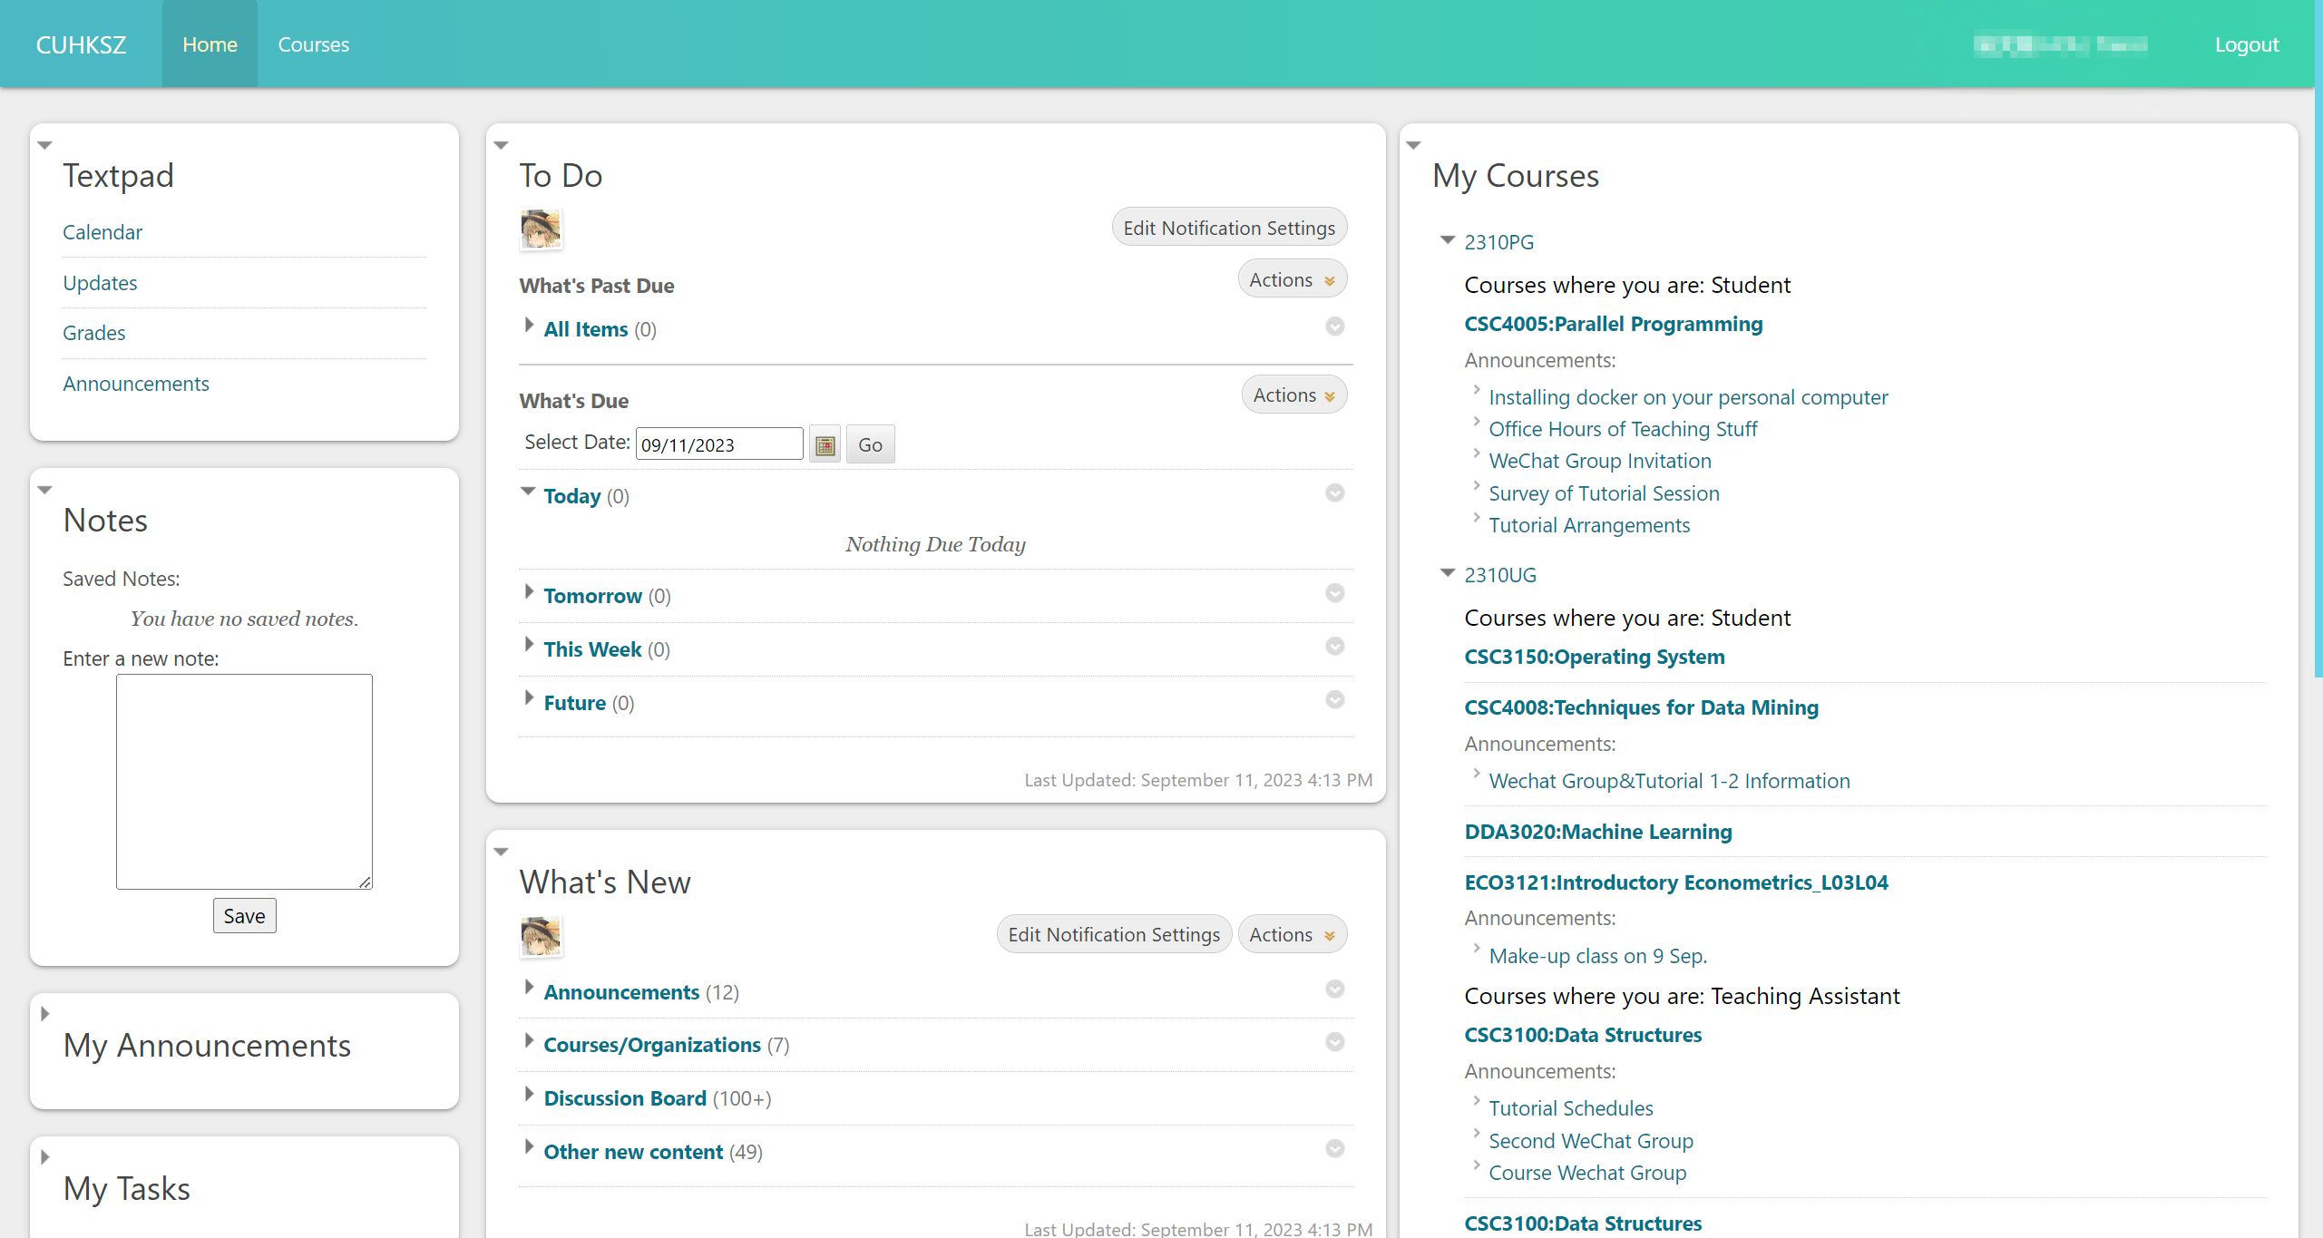Select the Home tab in navigation
The image size is (2323, 1238).
pos(208,43)
